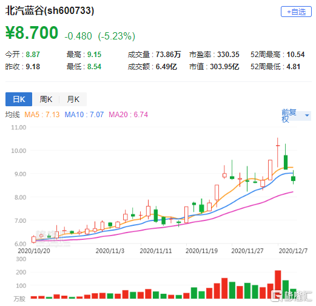This screenshot has width=316, height=306.
Task: Click the 2020/11/19 date axis label
Action: click(201, 251)
